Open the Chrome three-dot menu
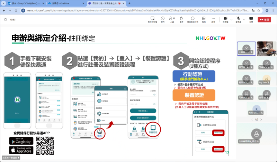This screenshot has width=277, height=162. click(273, 11)
